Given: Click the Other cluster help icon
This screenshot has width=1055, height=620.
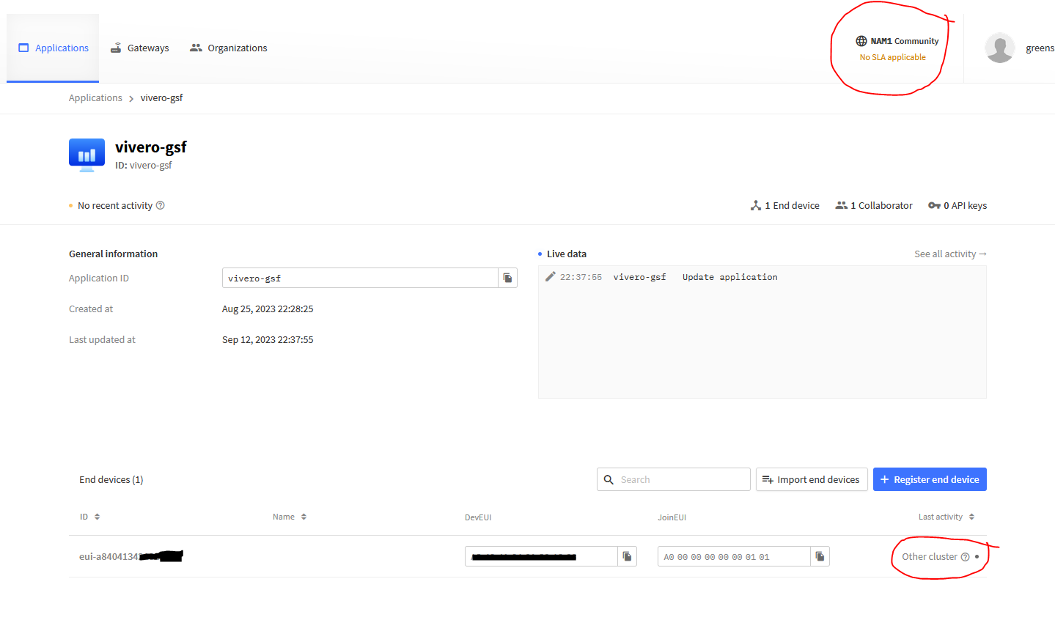Looking at the screenshot, I should pos(965,557).
